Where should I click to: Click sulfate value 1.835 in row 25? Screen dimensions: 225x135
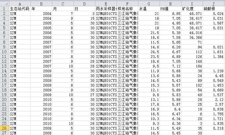pos(214,124)
